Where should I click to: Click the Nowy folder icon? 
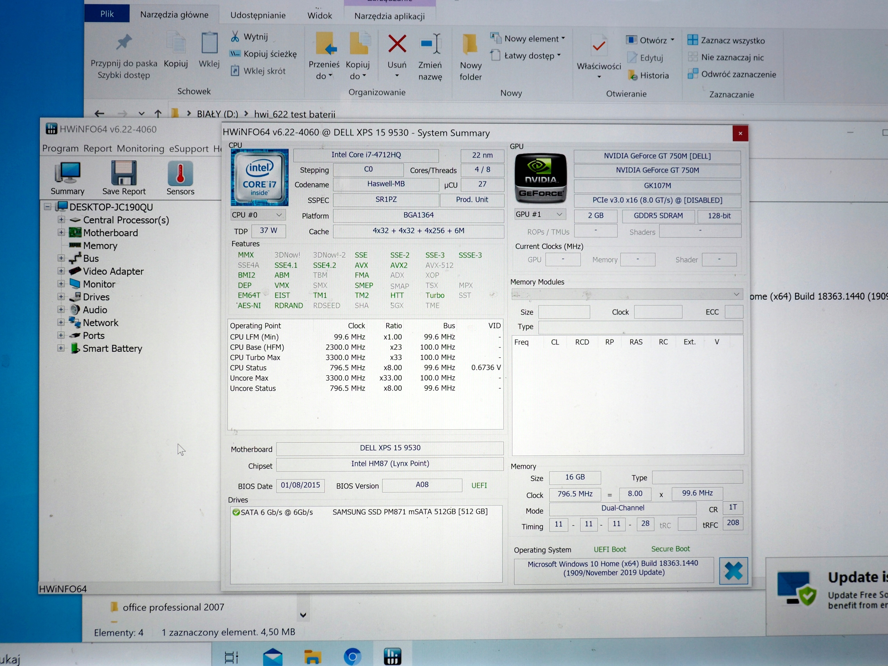(x=470, y=44)
